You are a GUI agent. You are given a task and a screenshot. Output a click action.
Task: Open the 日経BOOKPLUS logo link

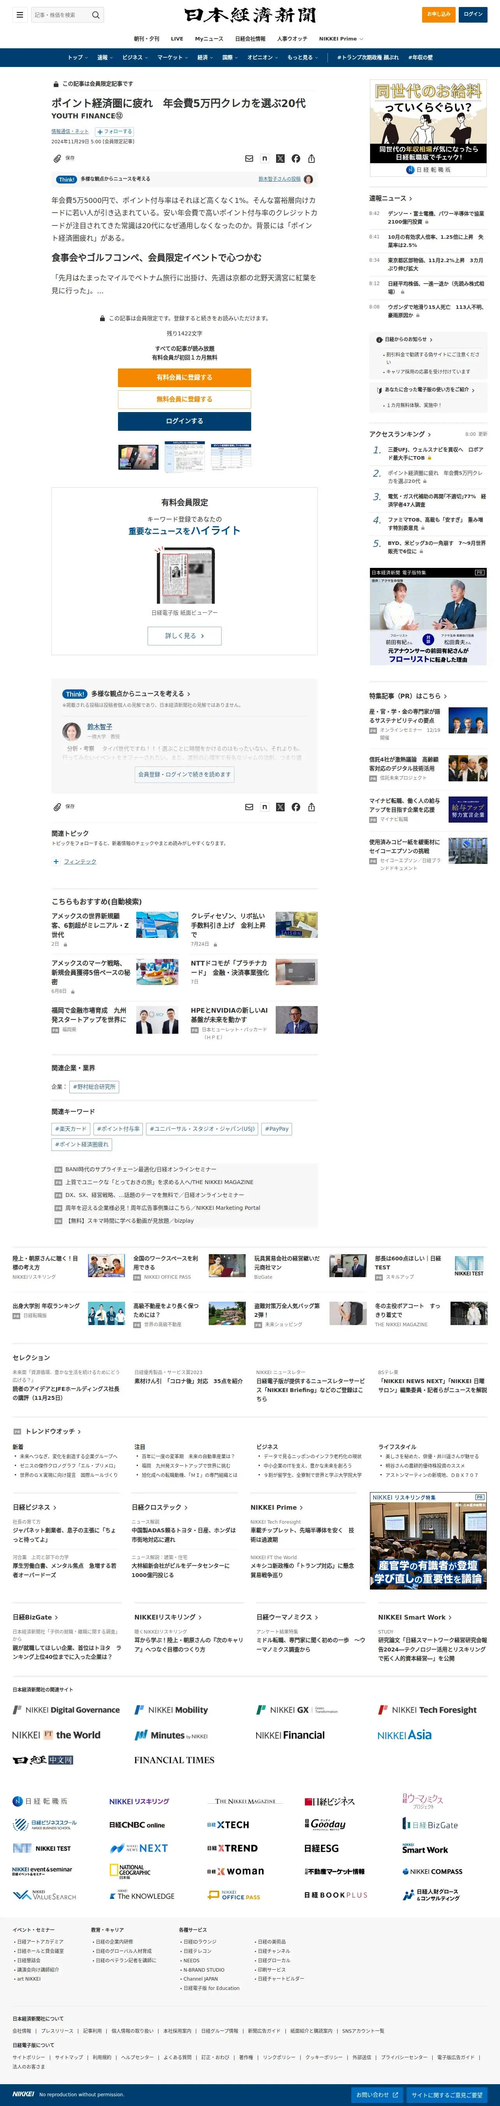click(336, 1895)
